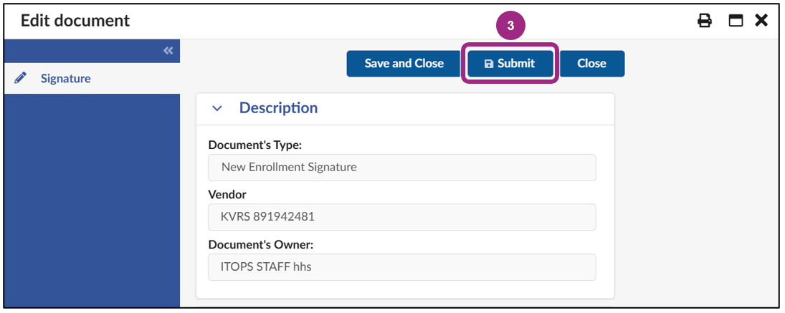
Task: Click the Document's Owner label
Action: pyautogui.click(x=261, y=244)
